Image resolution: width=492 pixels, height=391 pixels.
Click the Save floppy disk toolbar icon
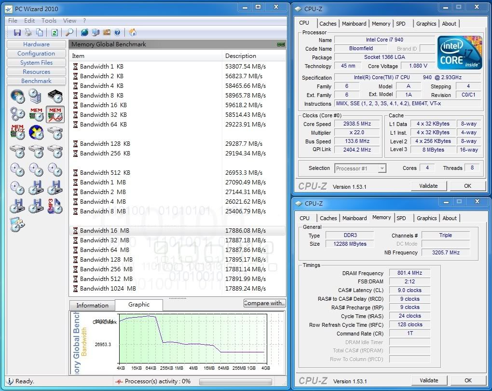tap(17, 32)
